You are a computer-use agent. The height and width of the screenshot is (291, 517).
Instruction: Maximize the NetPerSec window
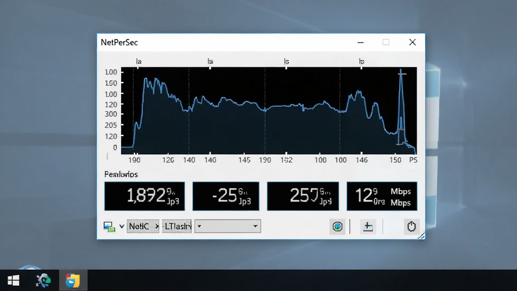386,42
